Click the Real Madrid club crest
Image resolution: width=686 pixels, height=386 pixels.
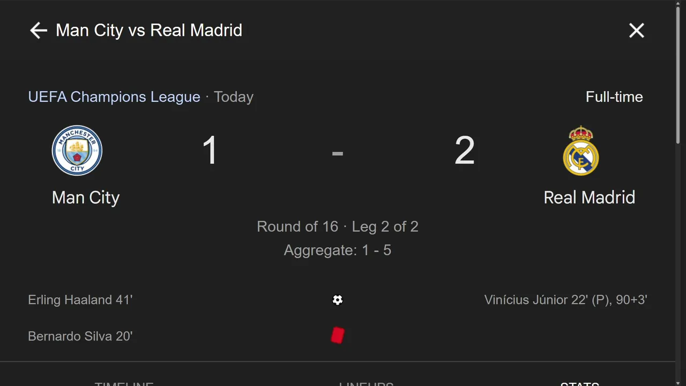581,151
